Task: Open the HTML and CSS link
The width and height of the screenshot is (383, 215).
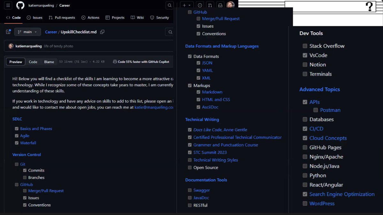Action: pyautogui.click(x=216, y=100)
